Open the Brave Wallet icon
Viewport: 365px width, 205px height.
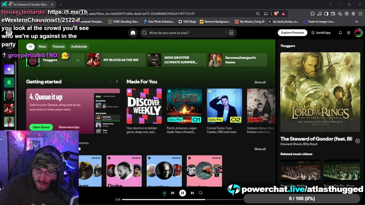[333, 14]
